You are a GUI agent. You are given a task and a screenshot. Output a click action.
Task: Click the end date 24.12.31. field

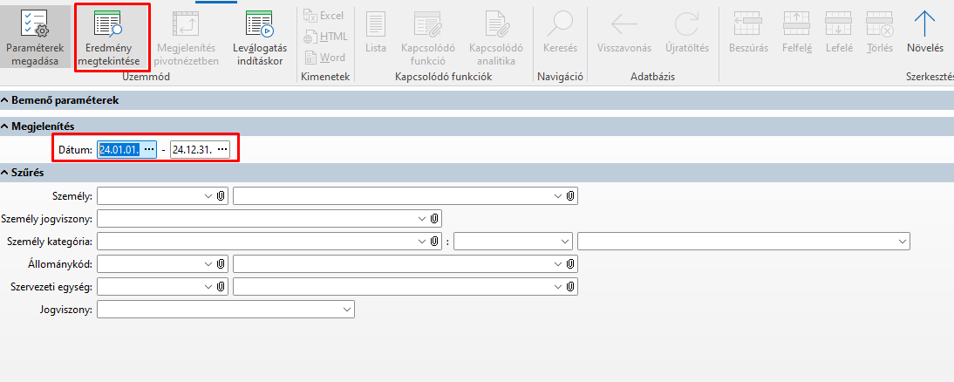click(193, 150)
